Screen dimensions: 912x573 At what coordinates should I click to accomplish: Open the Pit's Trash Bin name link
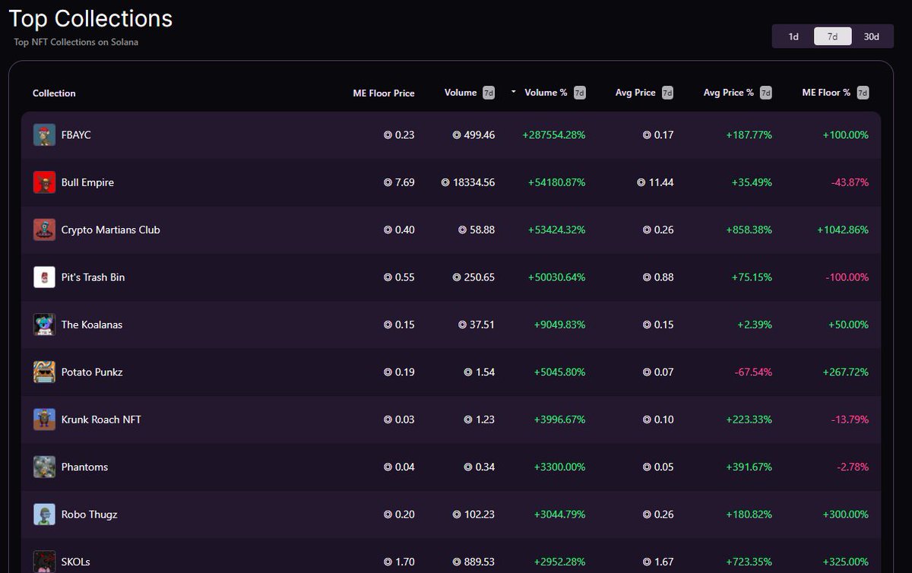93,277
